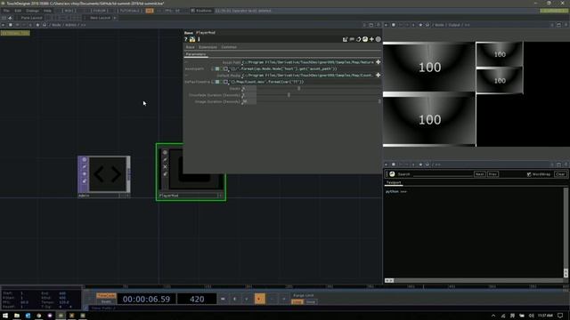Open the Python help icon in parameter dialog
Viewport: 570px width, 320px height.
pyautogui.click(x=192, y=39)
